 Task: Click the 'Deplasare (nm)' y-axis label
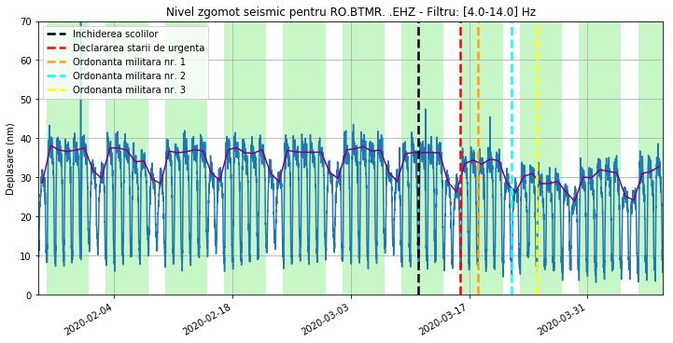click(10, 158)
